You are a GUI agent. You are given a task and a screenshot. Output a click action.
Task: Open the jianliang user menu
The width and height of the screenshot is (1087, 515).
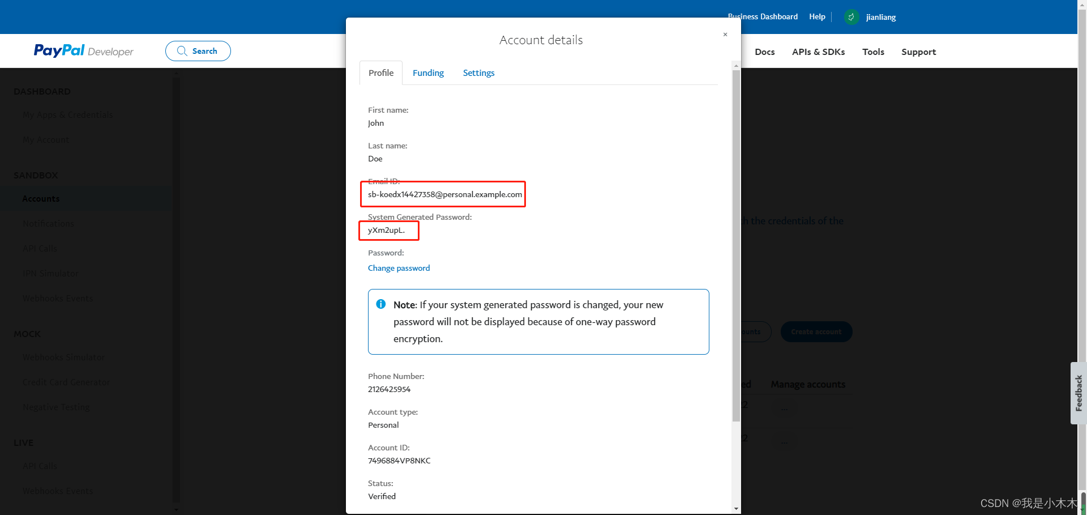(881, 18)
